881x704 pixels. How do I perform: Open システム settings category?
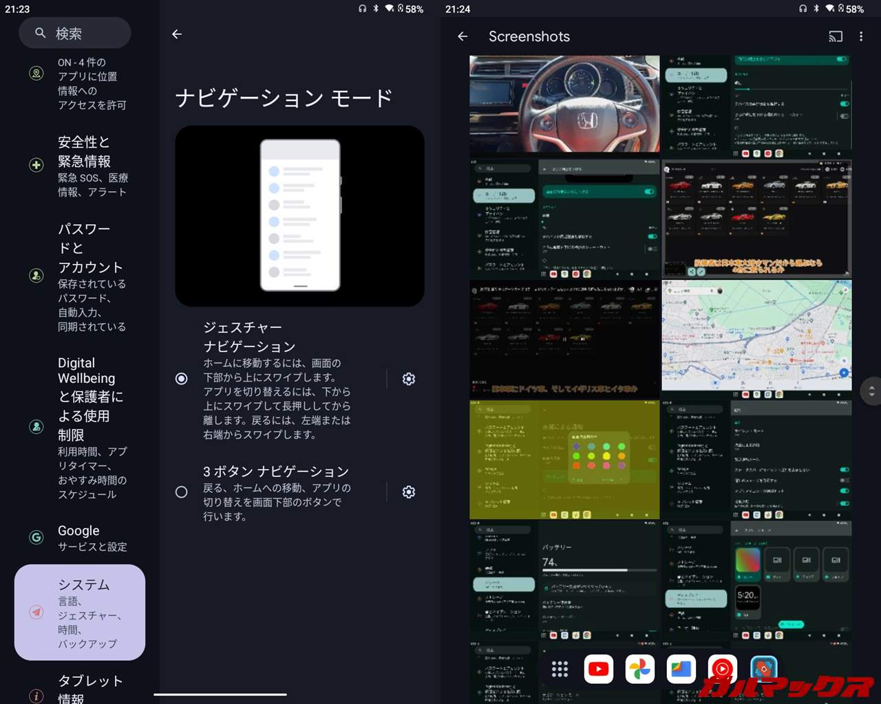(x=80, y=613)
